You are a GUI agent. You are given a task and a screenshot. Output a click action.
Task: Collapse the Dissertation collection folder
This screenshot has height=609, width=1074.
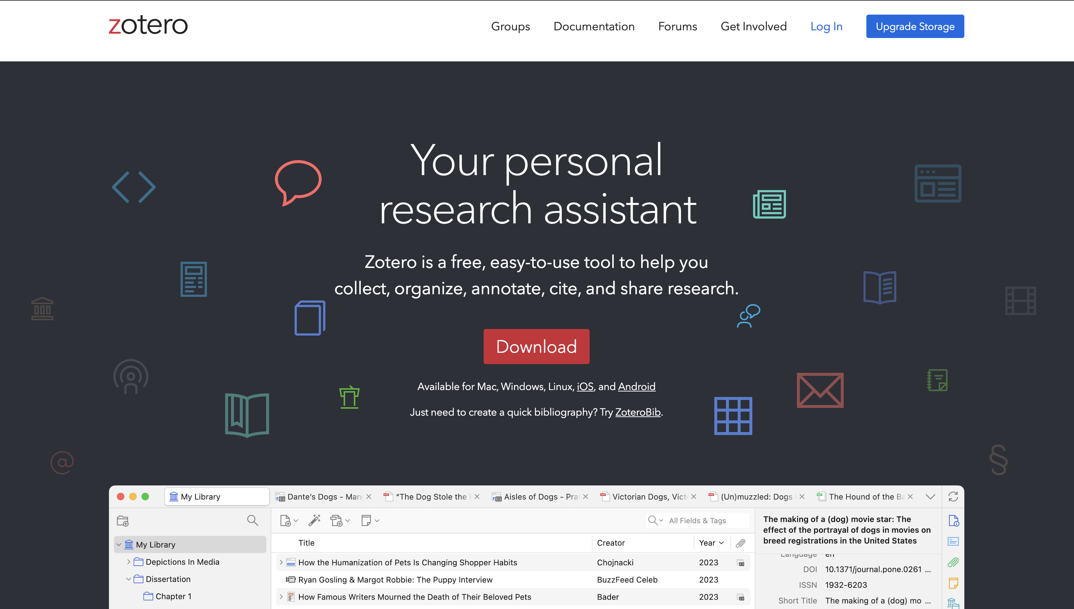tap(129, 579)
